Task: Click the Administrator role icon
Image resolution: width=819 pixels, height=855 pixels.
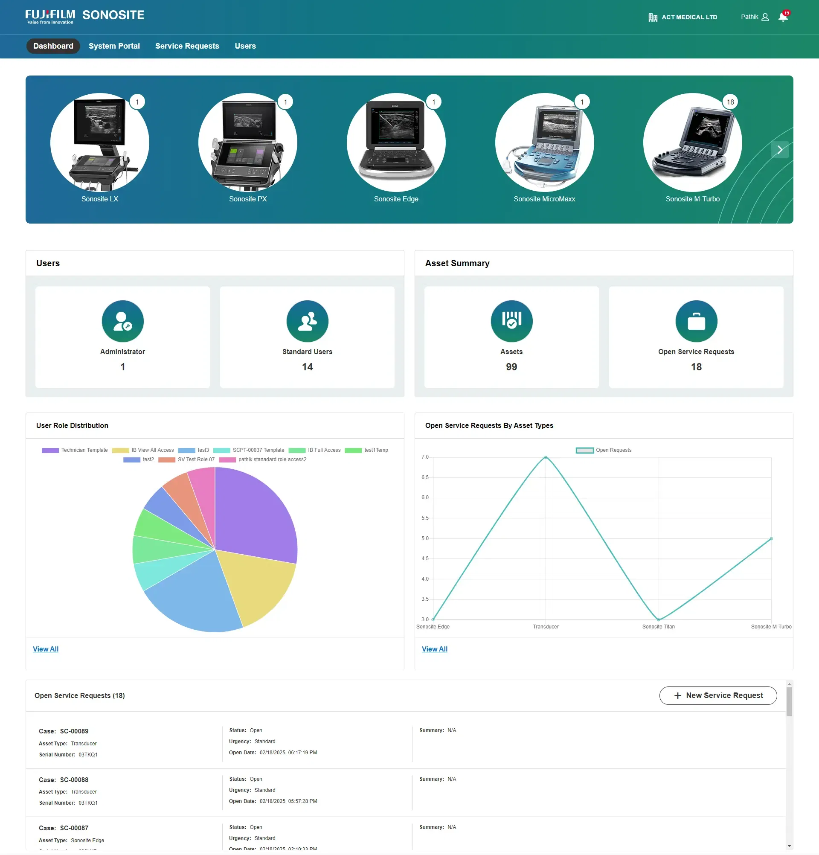Action: coord(122,321)
